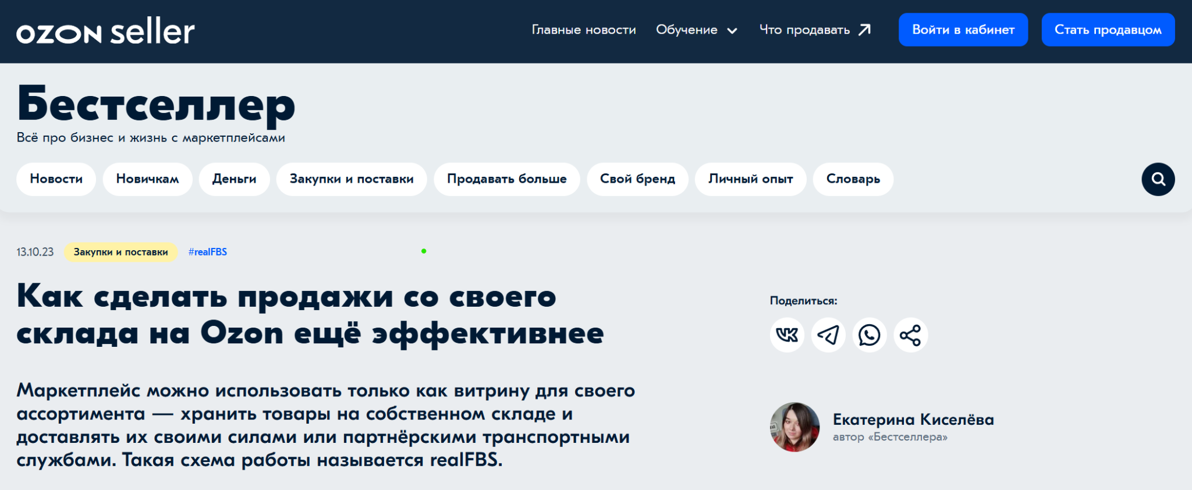1192x490 pixels.
Task: Click the Стать продавцом button
Action: (1108, 30)
